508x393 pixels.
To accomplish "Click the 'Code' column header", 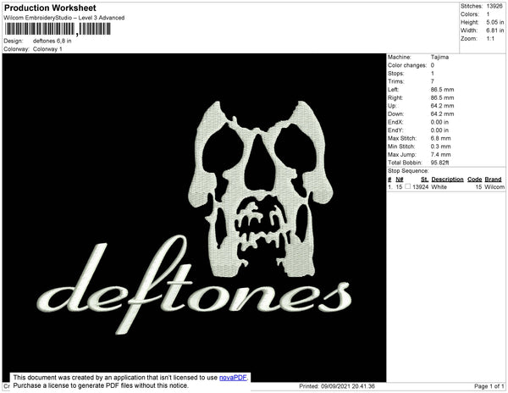I will pos(475,180).
